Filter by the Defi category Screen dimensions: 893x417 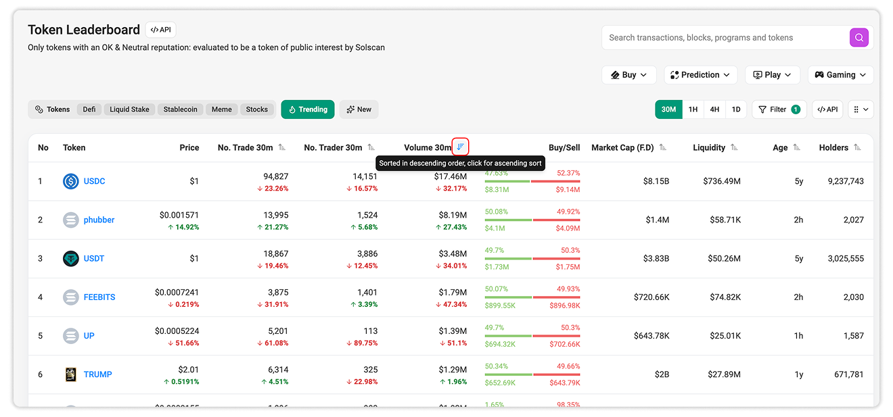click(89, 109)
